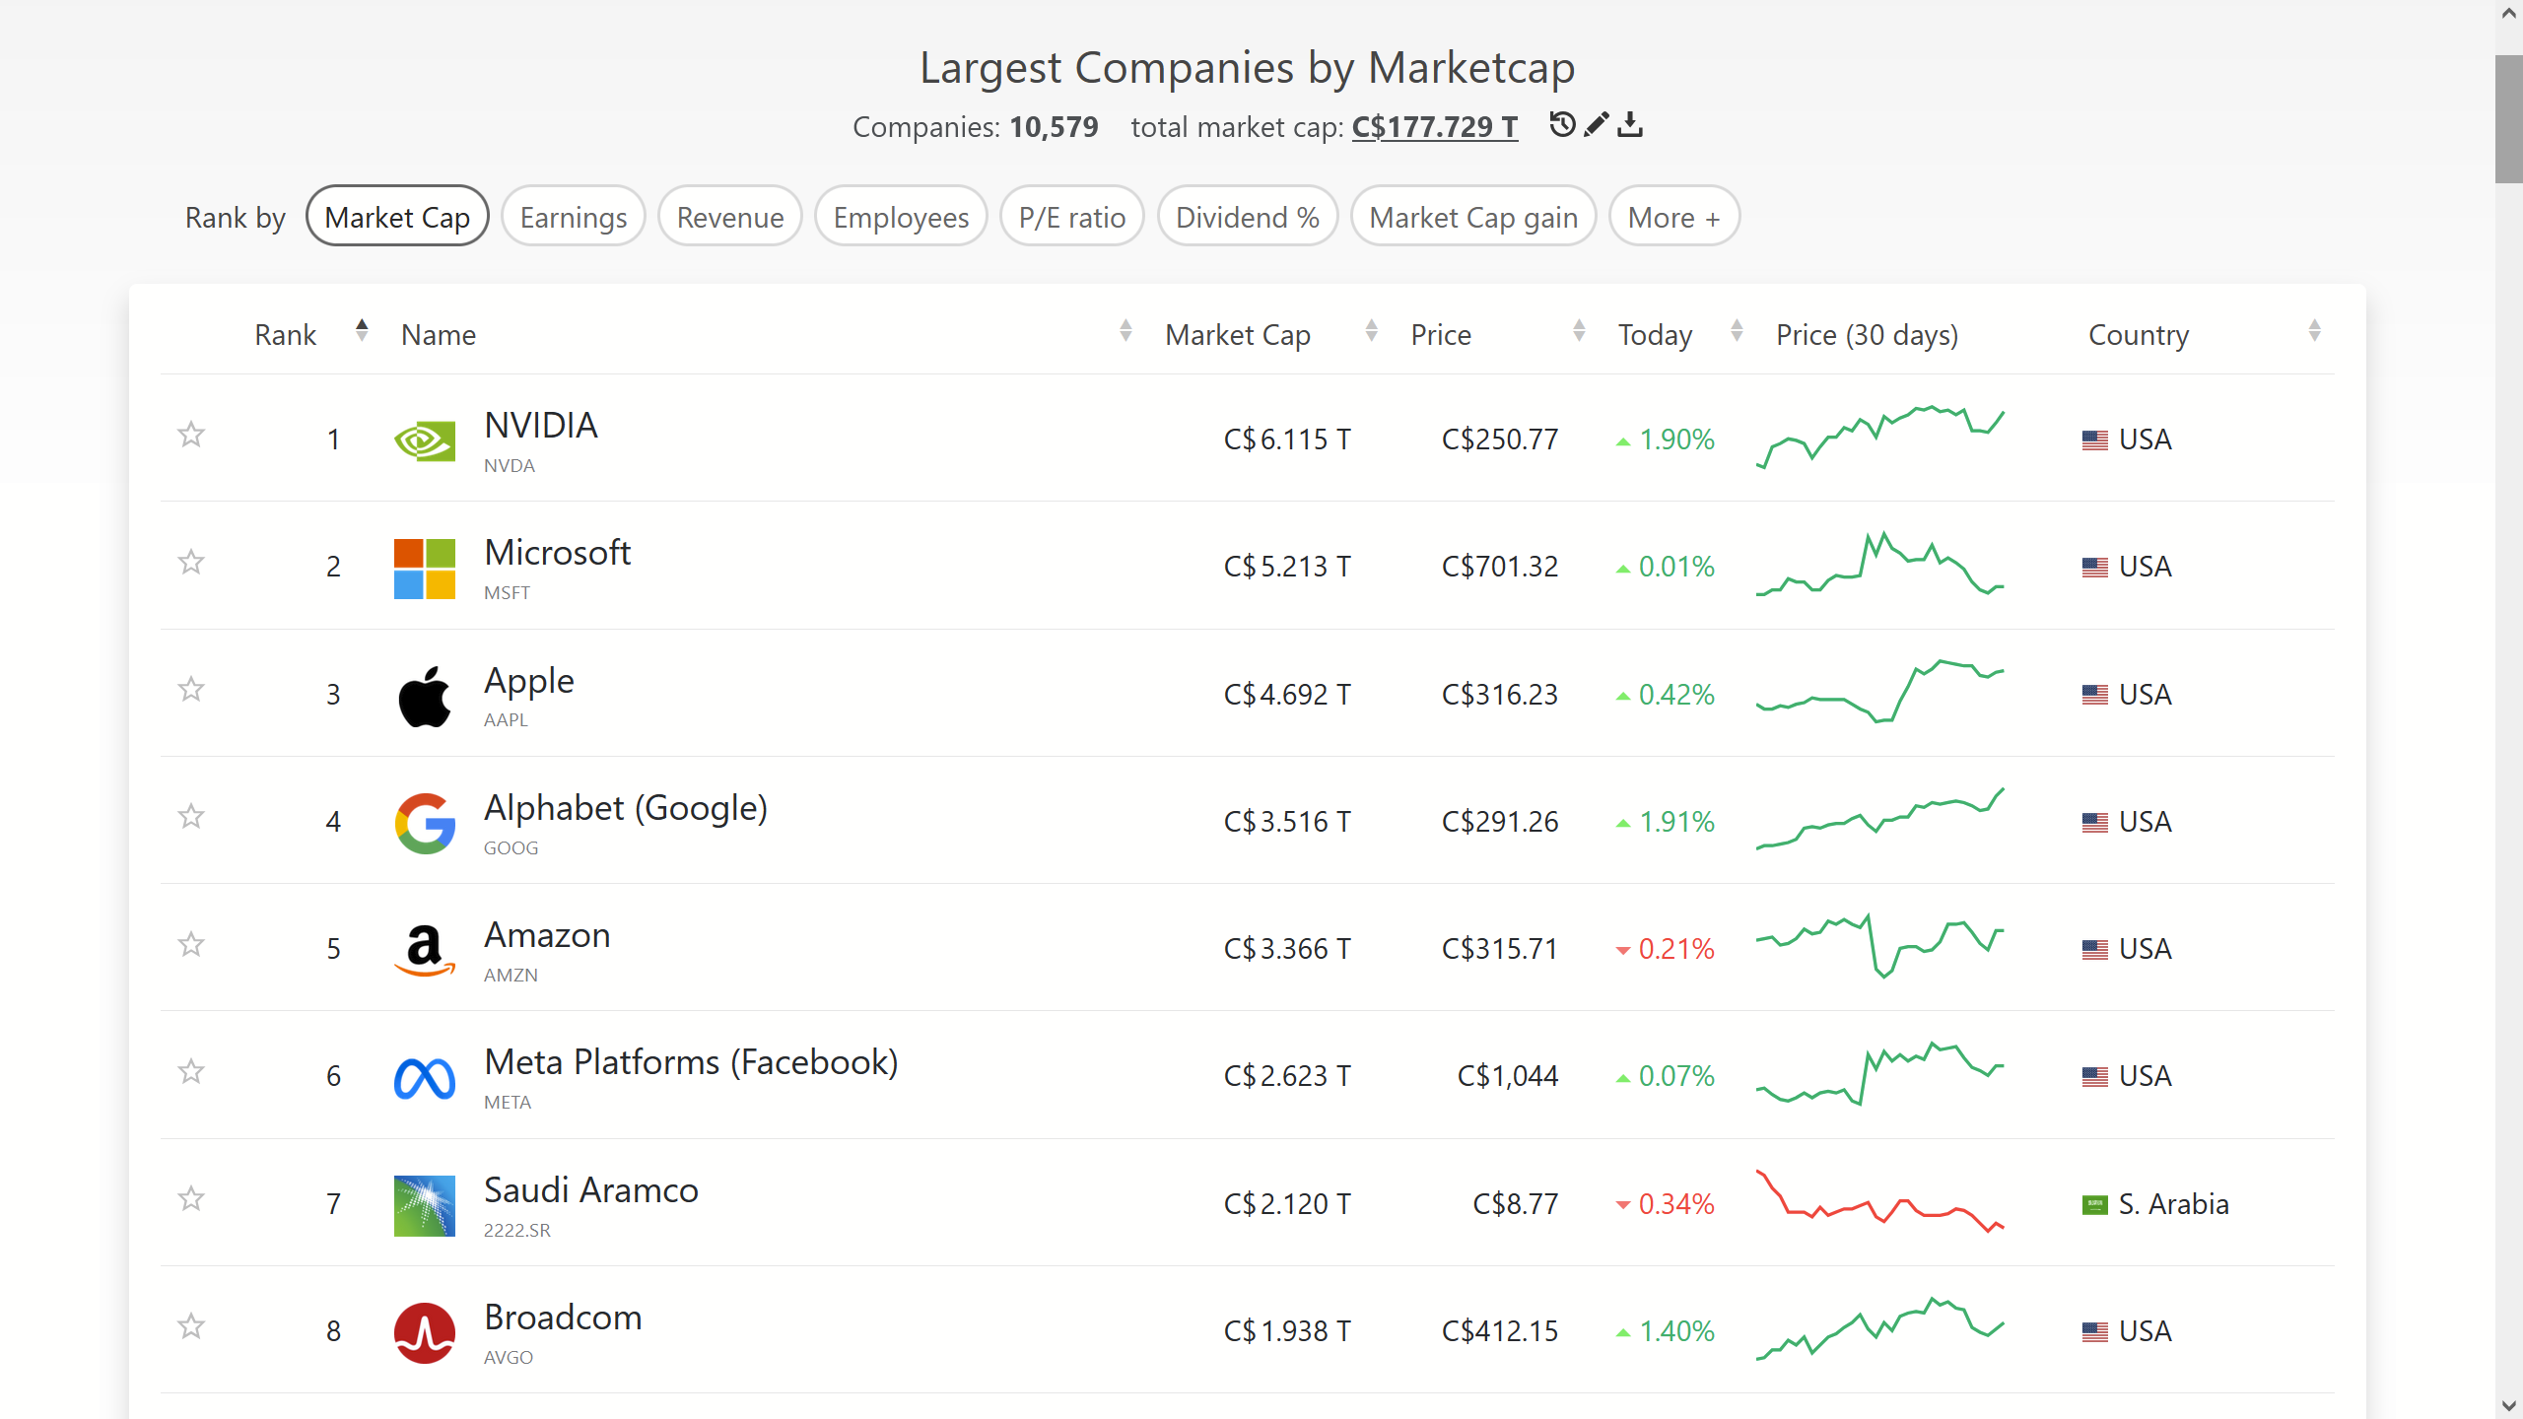Click the Meta Platforms logo

point(424,1078)
